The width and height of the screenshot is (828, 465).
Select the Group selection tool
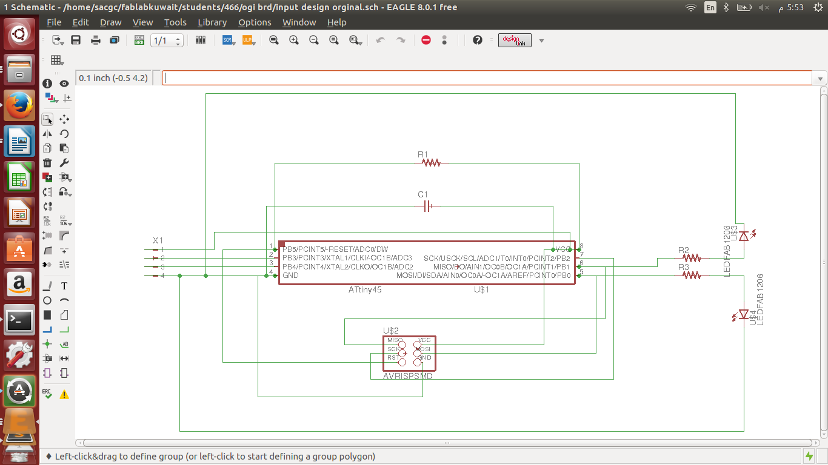click(x=47, y=119)
